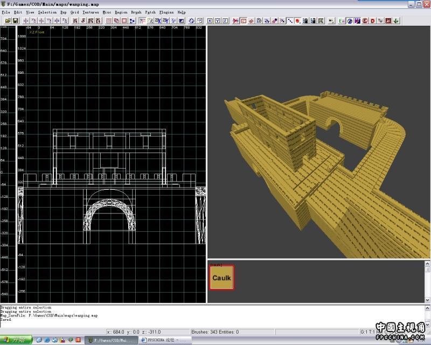Open the Brush menu
The image size is (431, 345).
coord(136,12)
